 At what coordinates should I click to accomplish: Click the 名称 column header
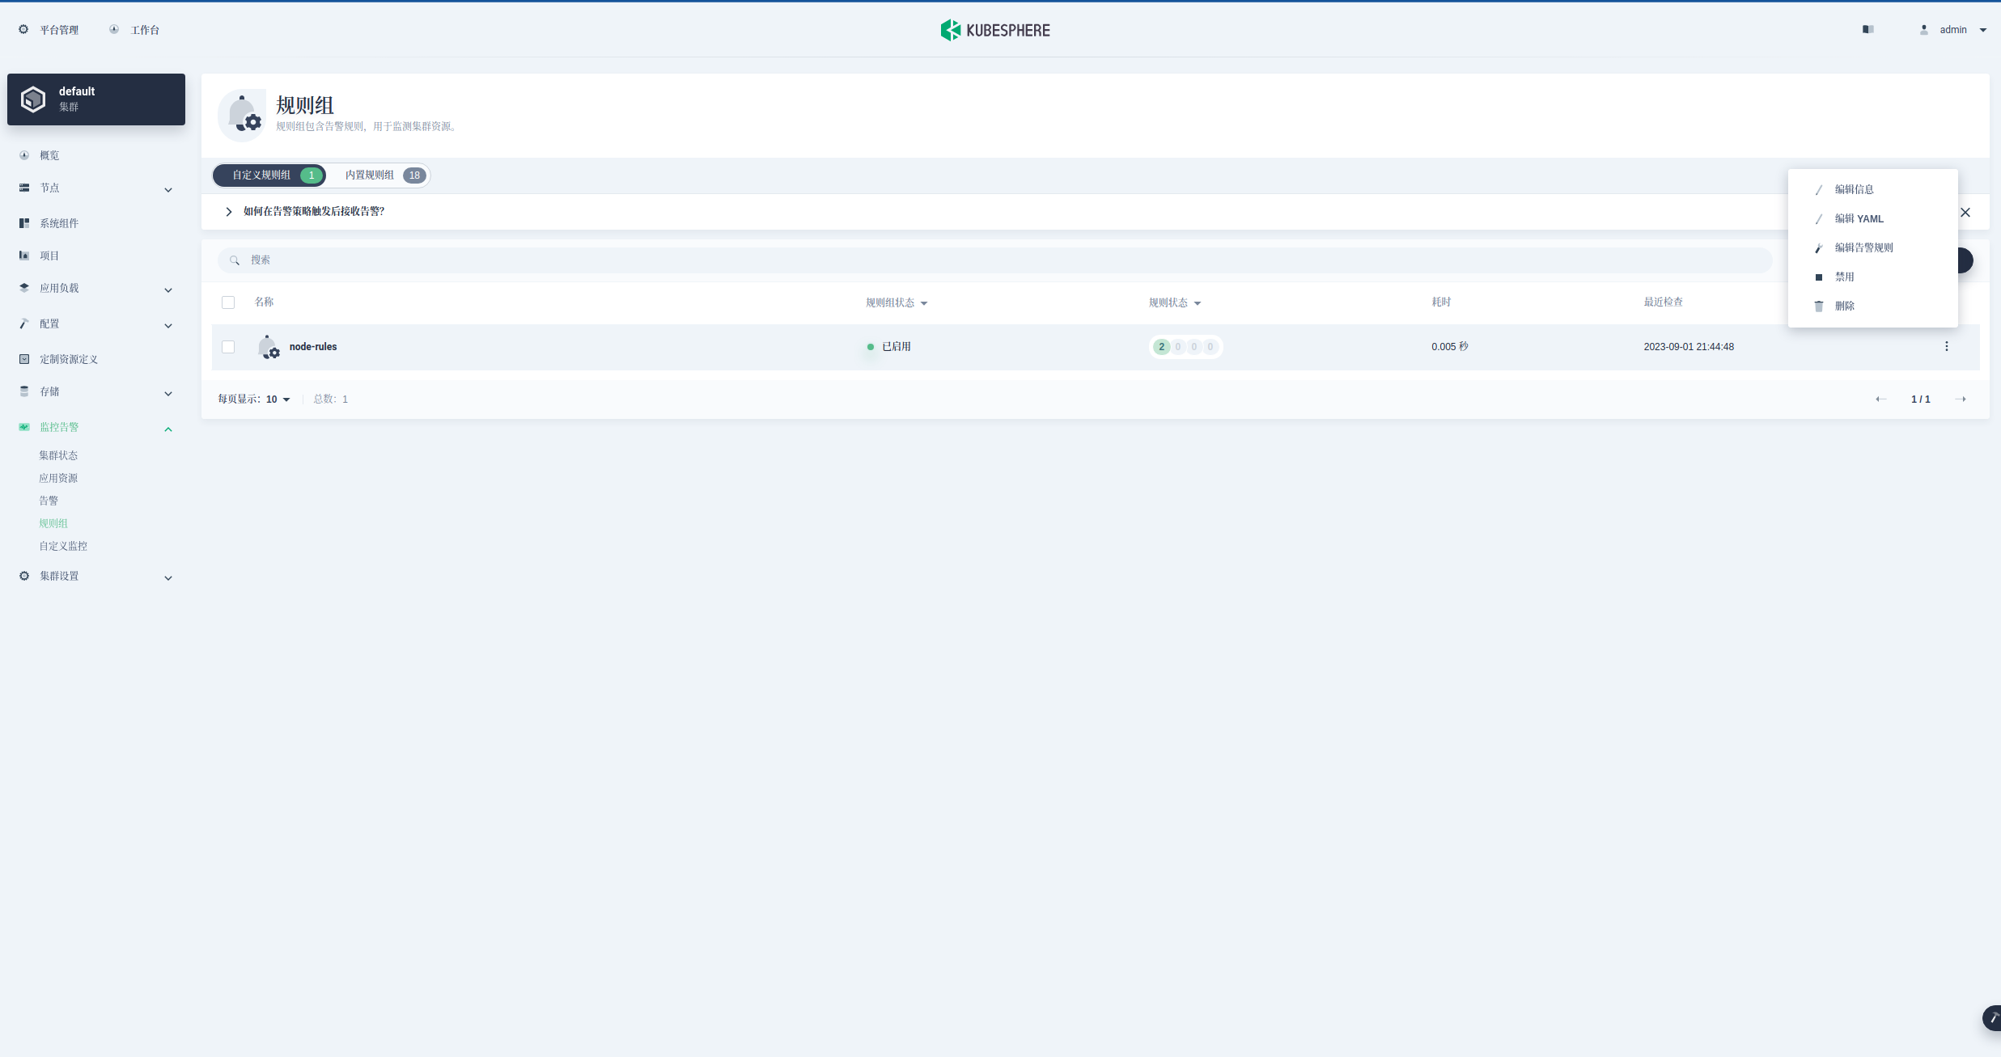(x=264, y=302)
